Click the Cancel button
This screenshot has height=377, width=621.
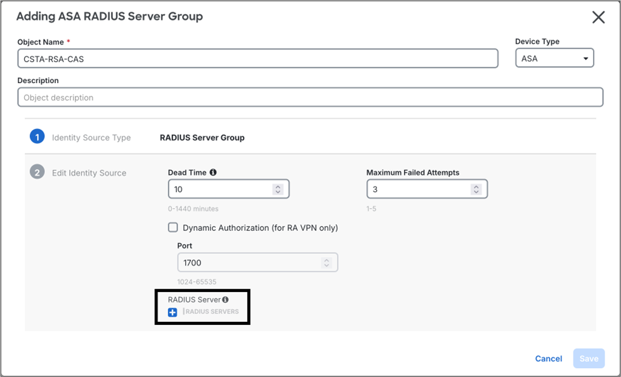tap(548, 358)
